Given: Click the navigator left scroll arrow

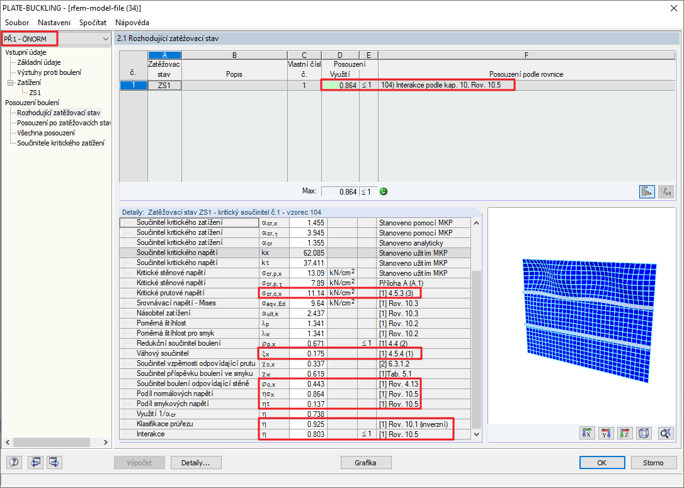Looking at the screenshot, I should (x=8, y=442).
